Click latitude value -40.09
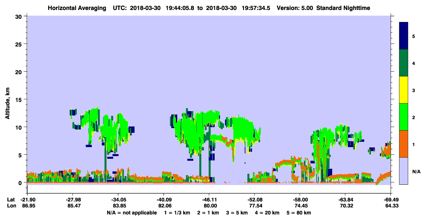The width and height of the screenshot is (434, 222). [163, 200]
